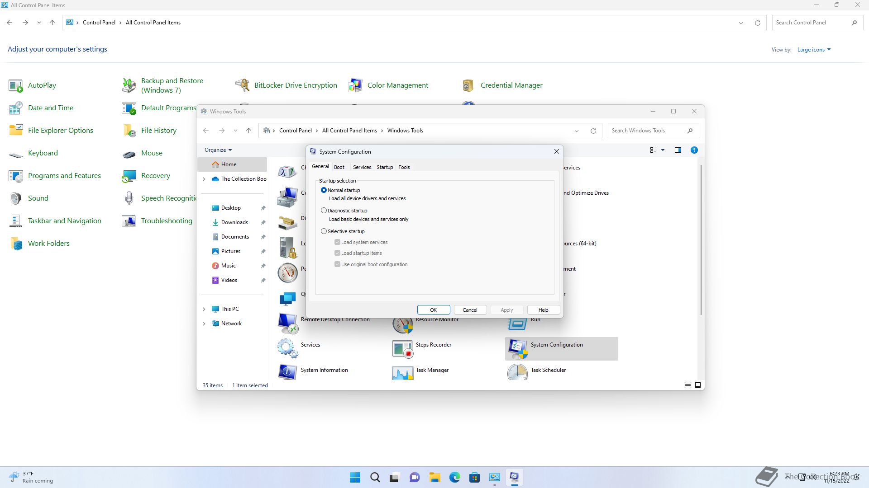Open Microsoft Edge from the taskbar

454,477
